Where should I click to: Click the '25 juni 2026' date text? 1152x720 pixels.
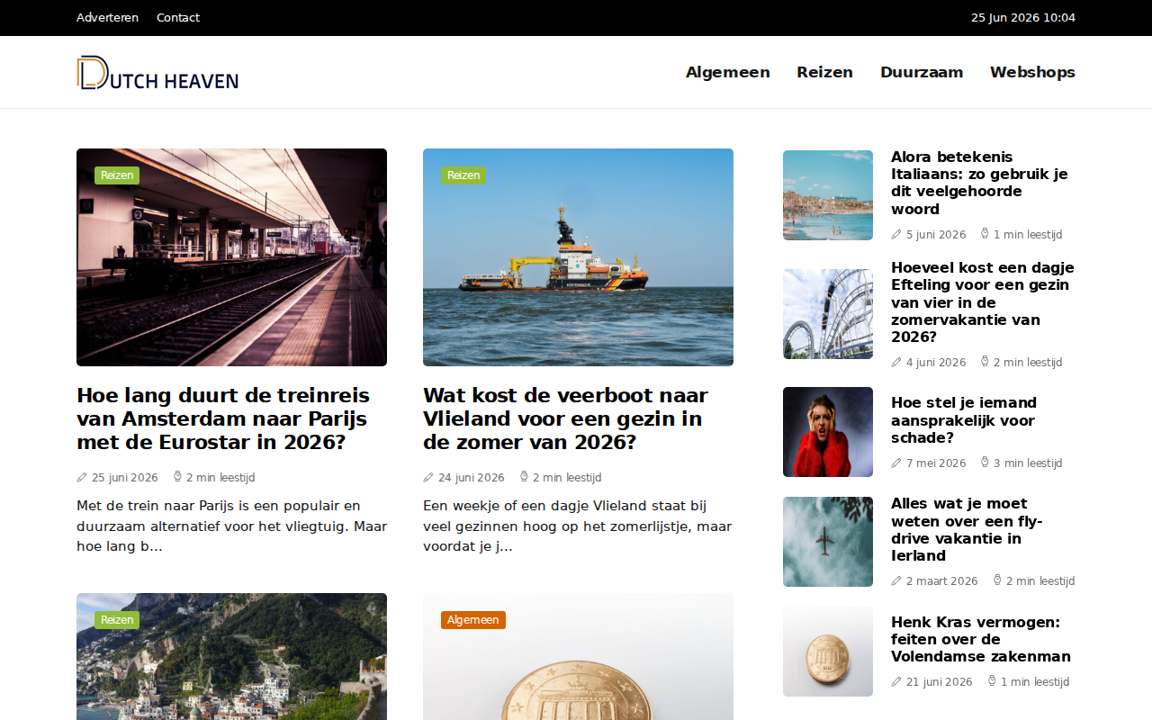coord(125,478)
